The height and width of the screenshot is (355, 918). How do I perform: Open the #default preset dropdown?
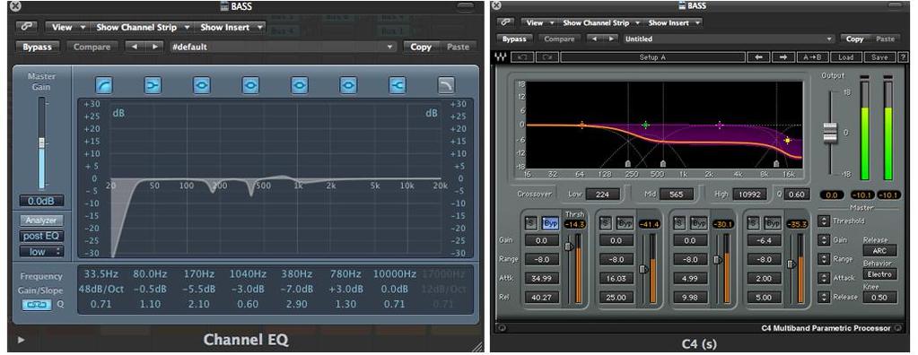point(284,47)
